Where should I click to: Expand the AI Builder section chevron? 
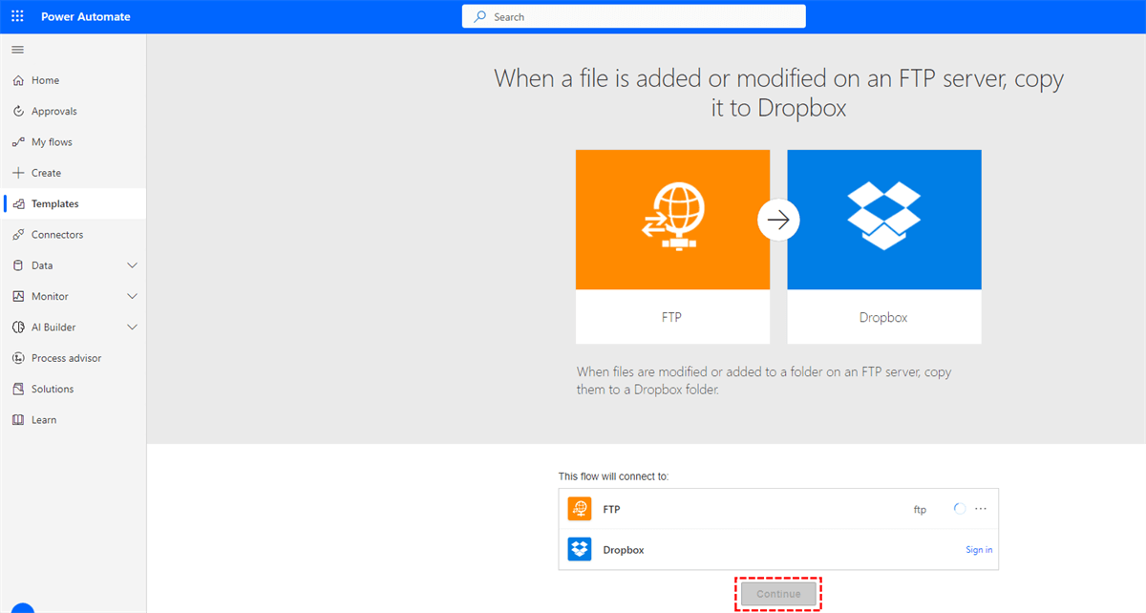133,328
